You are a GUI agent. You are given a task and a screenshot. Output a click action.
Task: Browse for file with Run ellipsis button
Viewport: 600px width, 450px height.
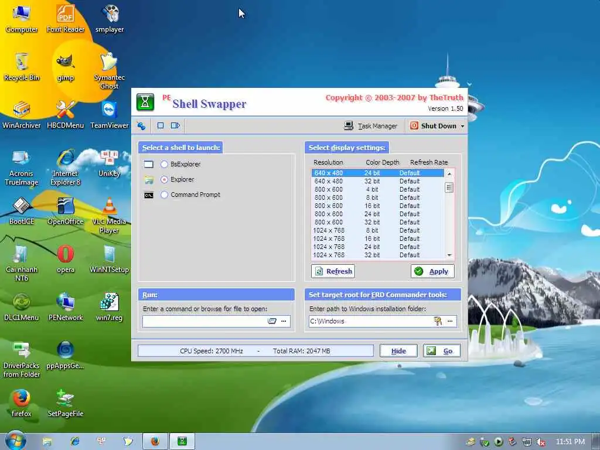284,322
